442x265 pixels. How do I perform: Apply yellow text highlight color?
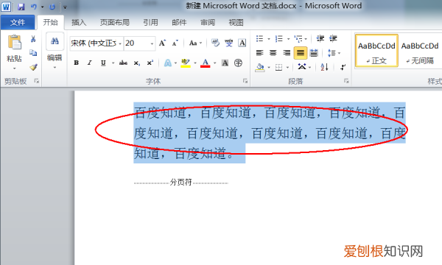(x=185, y=63)
